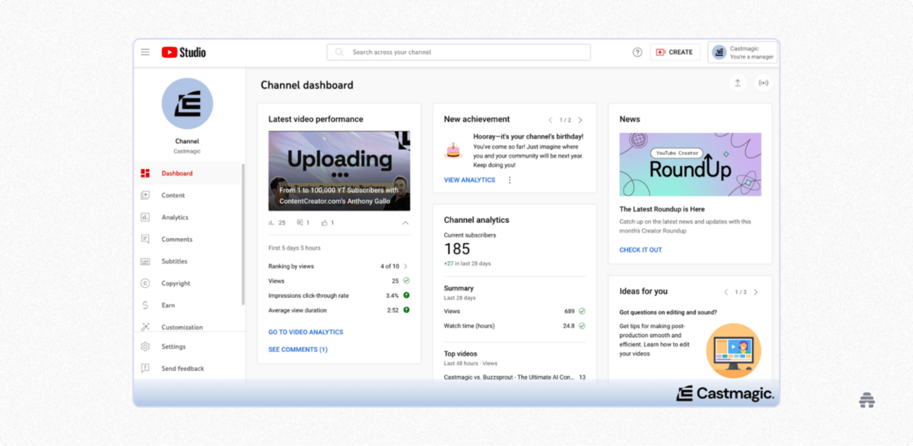Click GO TO VIDEO ANALYTICS link
The image size is (913, 446).
[305, 331]
